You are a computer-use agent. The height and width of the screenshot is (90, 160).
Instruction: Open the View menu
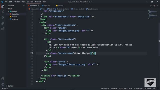click(x=23, y=2)
